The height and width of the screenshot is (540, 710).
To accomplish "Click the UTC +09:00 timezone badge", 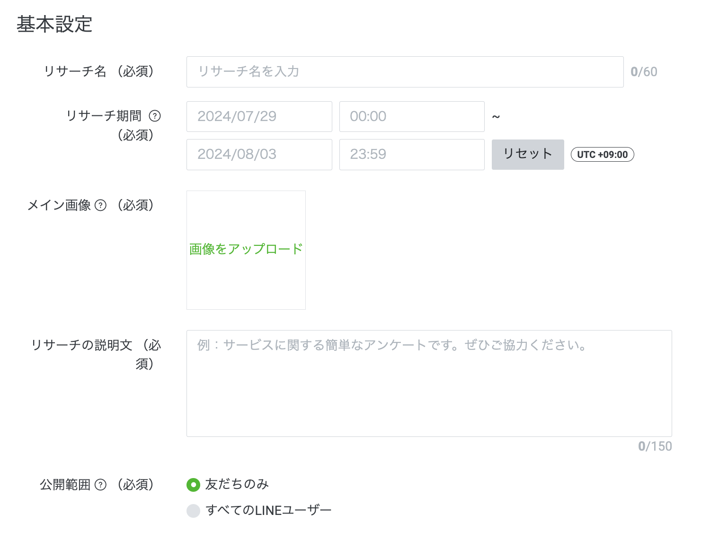I will (x=602, y=155).
